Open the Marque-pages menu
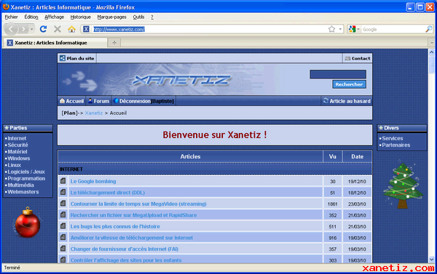 (111, 17)
